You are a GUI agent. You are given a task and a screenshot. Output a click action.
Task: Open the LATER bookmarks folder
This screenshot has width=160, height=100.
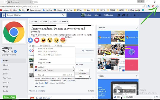coord(120,10)
